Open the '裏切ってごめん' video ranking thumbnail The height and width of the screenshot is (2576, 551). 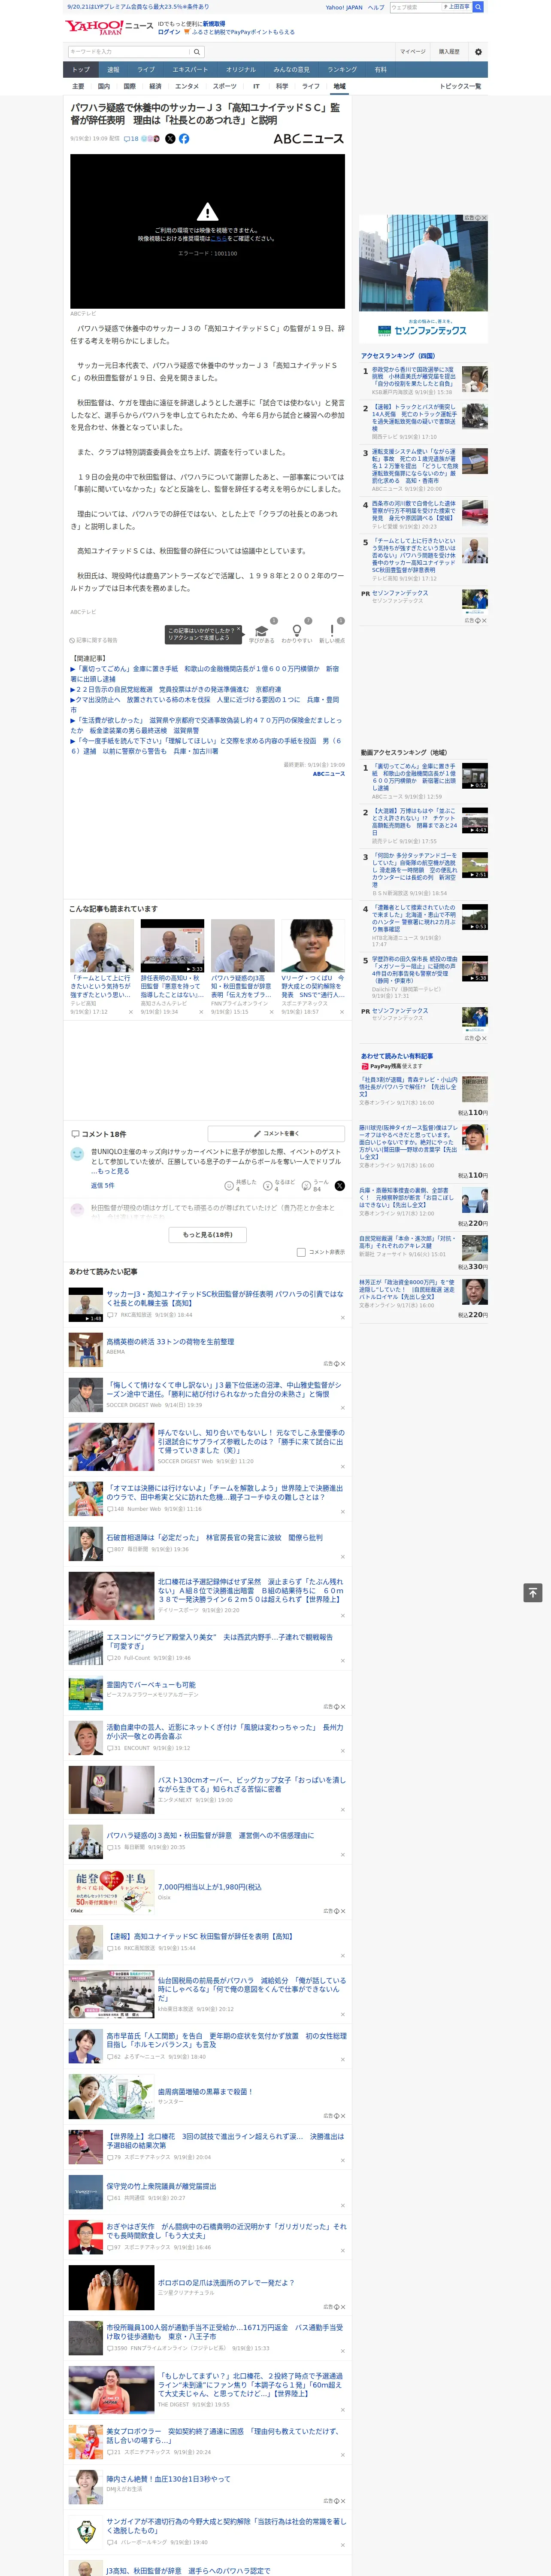click(475, 776)
